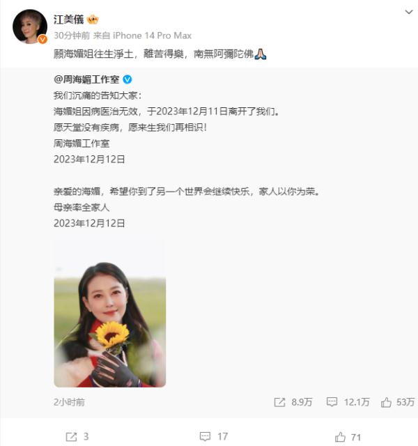This screenshot has height=446, width=418.
Task: Click the 来自 iPhone 14 Pro Max source
Action: (142, 36)
